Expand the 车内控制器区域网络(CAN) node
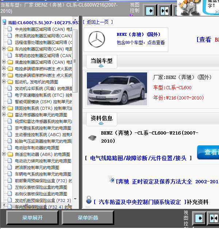 [4, 49]
